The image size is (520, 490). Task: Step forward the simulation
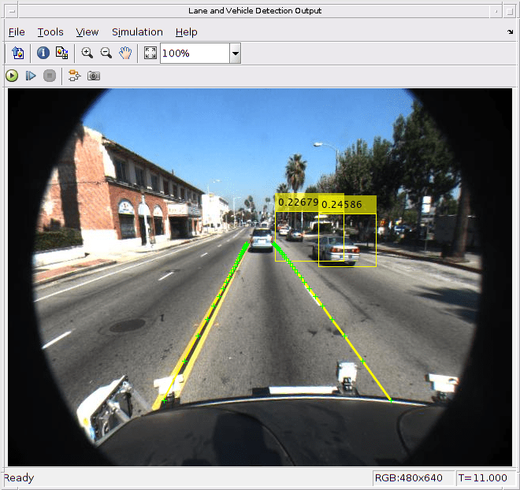point(31,76)
